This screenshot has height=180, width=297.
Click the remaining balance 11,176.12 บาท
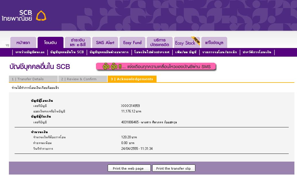point(131,111)
